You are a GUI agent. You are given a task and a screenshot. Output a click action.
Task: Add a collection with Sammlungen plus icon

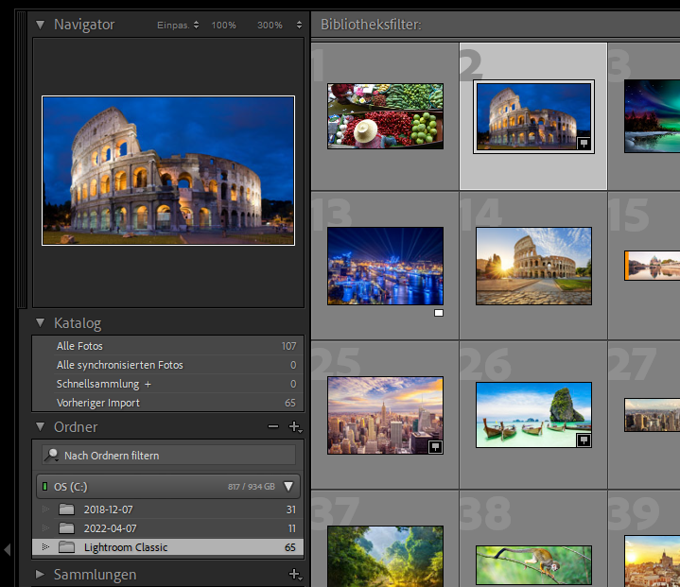pyautogui.click(x=295, y=575)
